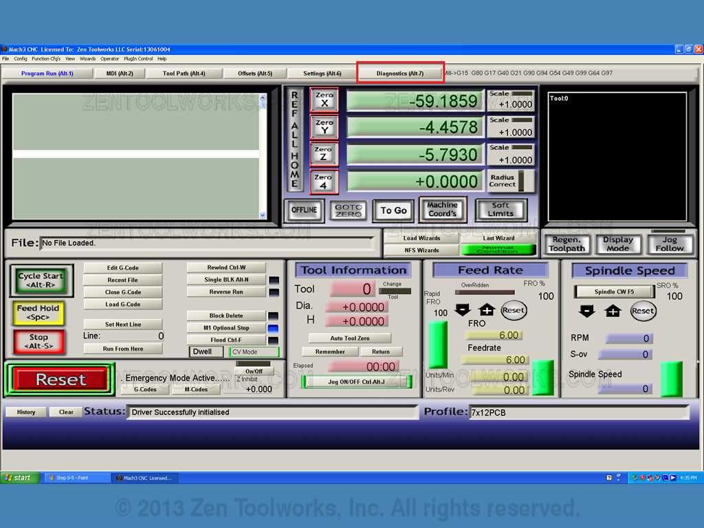The width and height of the screenshot is (704, 528).
Task: Toggle Flood coolant Ctrl-F
Action: click(x=226, y=340)
